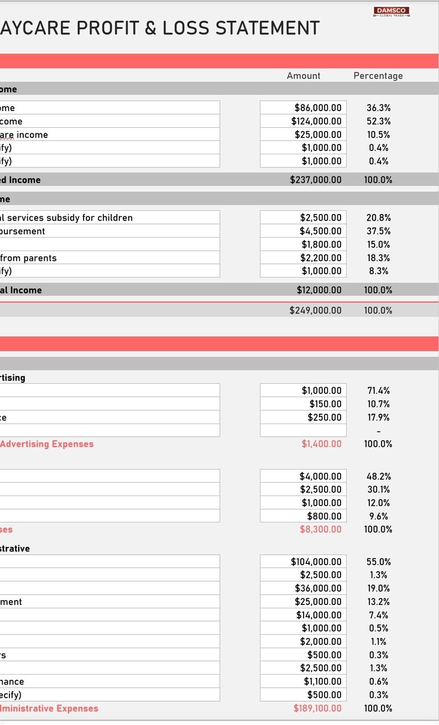Select the $250.00 amount cell

coord(303,417)
